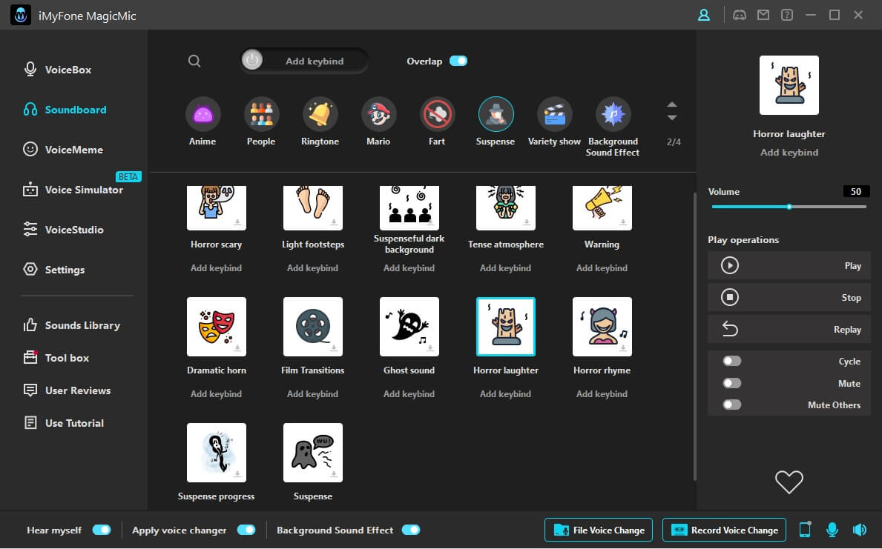Screen dimensions: 882x549
Task: Click the heart favorite icon
Action: click(x=789, y=482)
